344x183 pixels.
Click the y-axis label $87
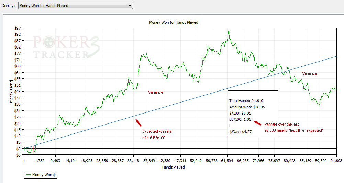click(x=18, y=41)
